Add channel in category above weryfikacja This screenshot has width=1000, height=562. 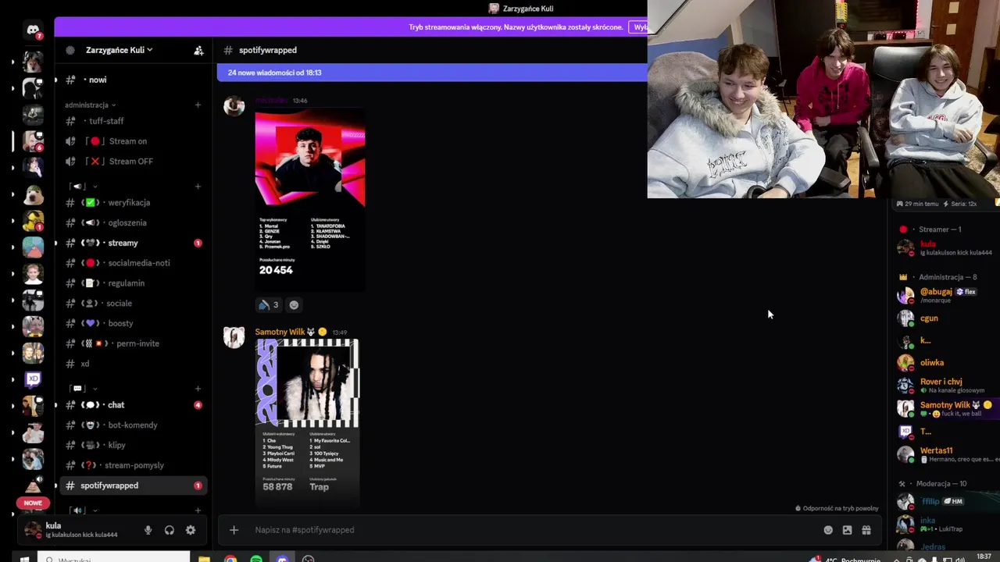(x=198, y=187)
